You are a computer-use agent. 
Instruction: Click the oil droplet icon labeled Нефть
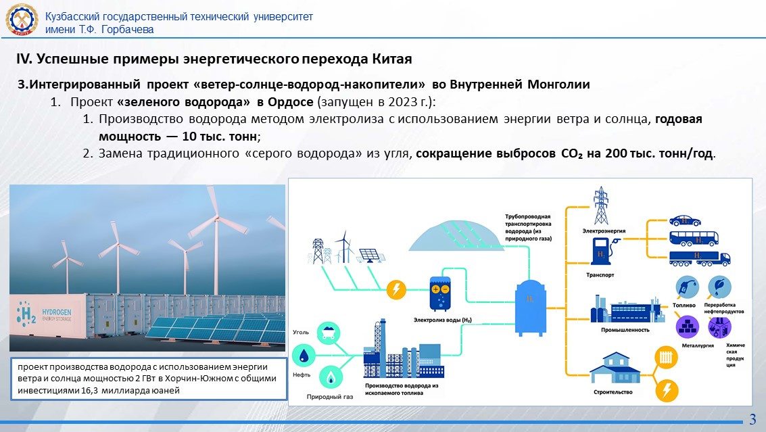304,355
